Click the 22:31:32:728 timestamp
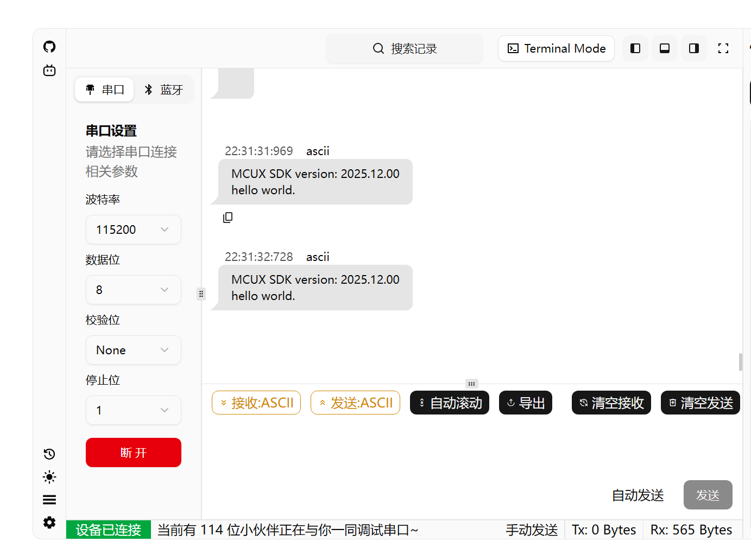Viewport: 751px width, 542px height. pos(259,257)
